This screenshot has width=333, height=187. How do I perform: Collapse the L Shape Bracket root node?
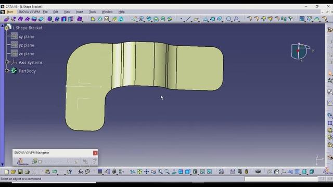(x=7, y=28)
